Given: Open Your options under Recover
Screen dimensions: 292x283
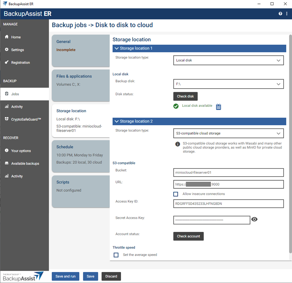Looking at the screenshot, I should click(x=24, y=151).
